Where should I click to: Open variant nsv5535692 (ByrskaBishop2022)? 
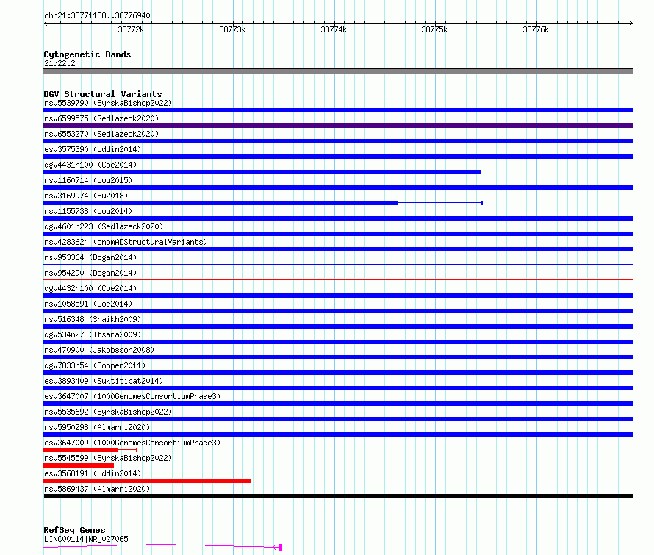point(108,412)
